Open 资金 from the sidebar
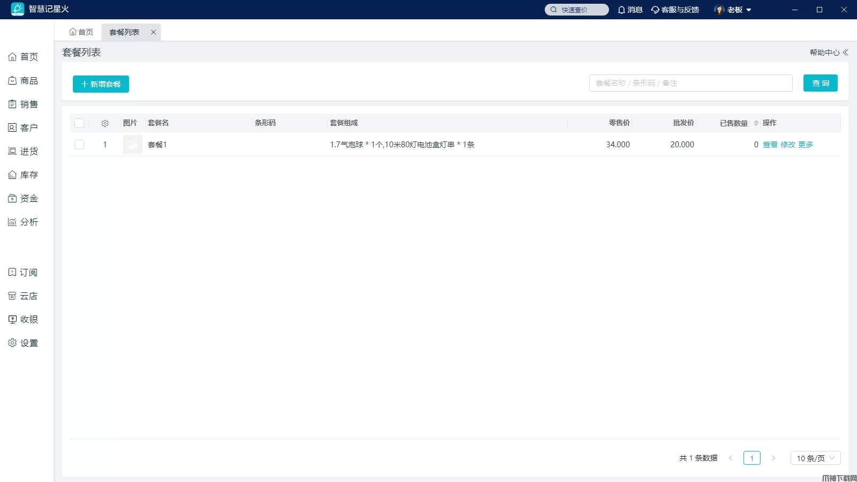The width and height of the screenshot is (857, 482). pos(23,199)
